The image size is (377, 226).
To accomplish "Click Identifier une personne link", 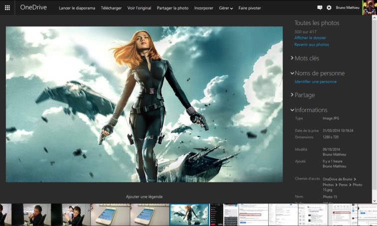I will 316,82.
